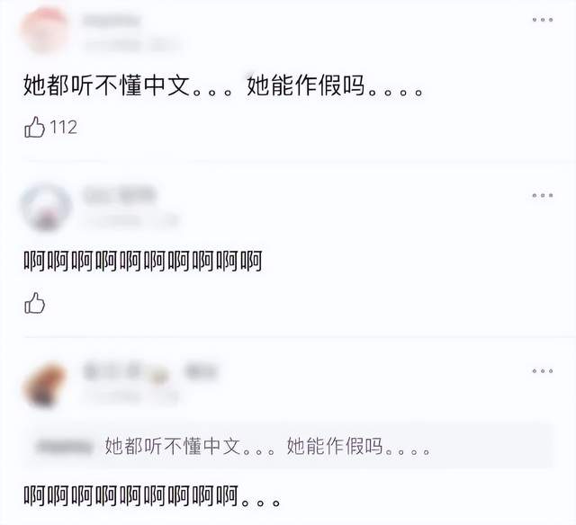This screenshot has width=576, height=525.
Task: Like the second comment 啊啊啊啊啊啊啊啊啊啊
Action: 34,303
